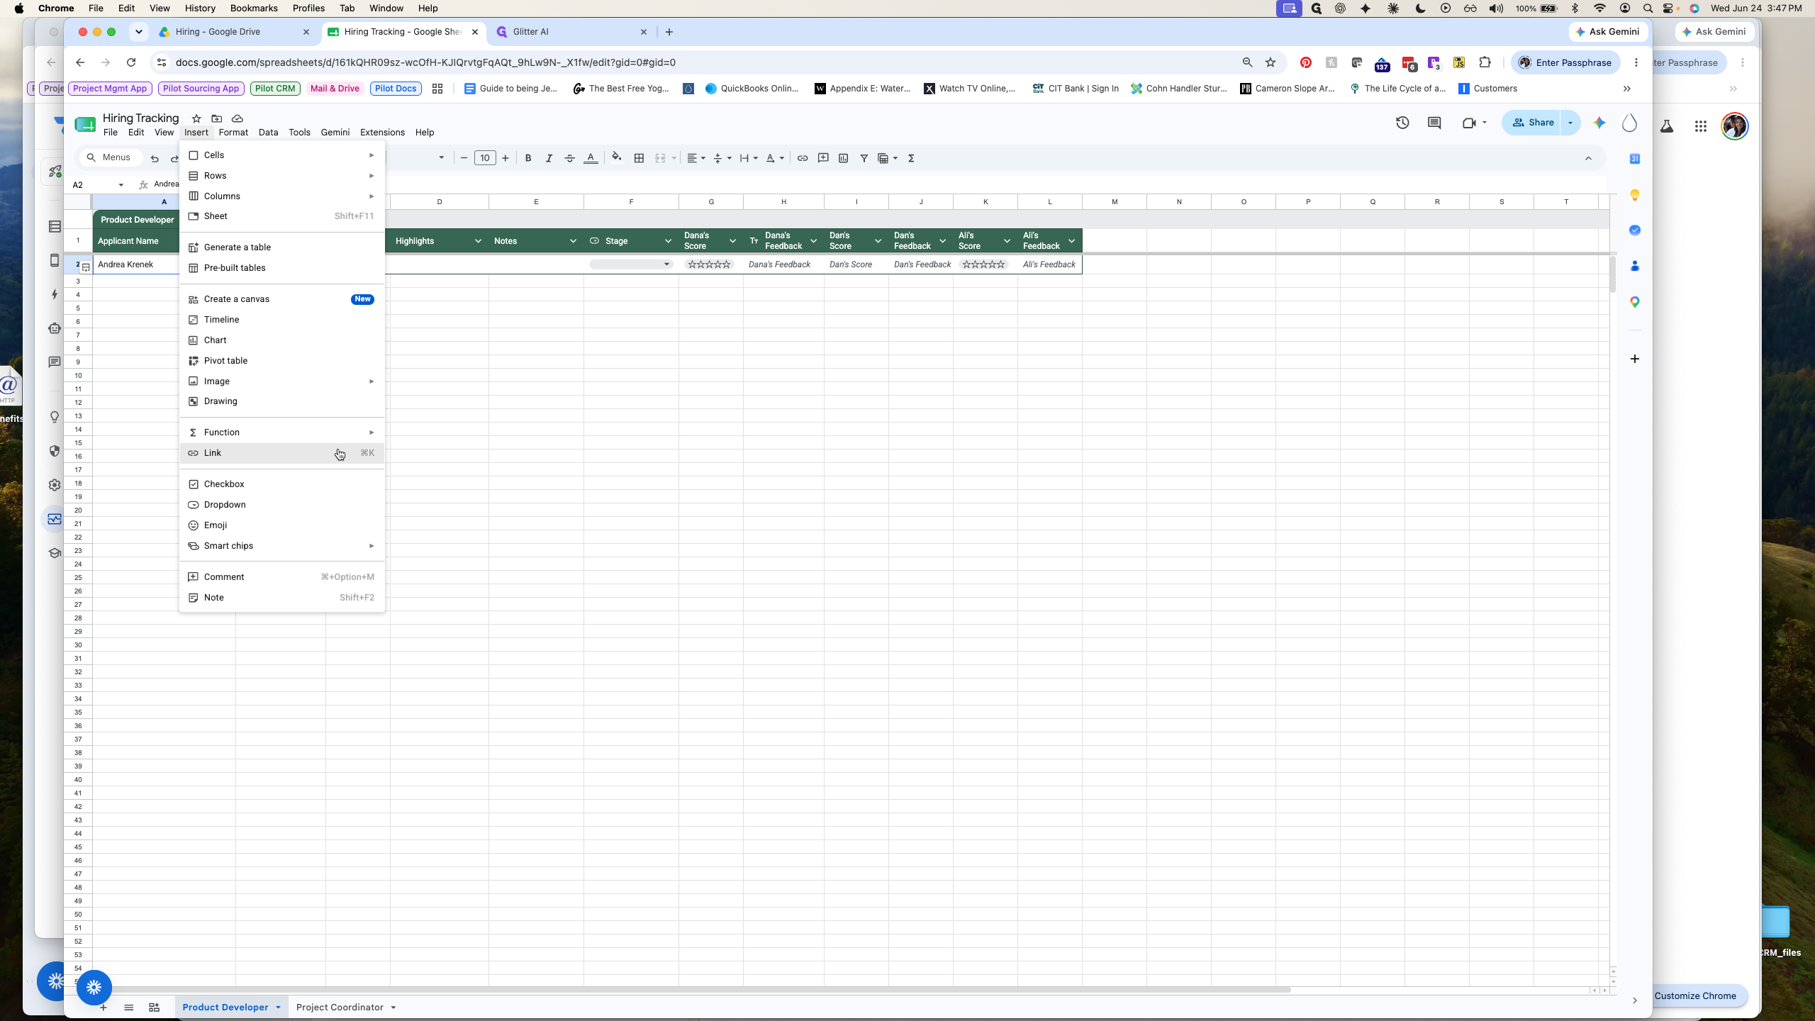
Task: Open all comments panel icon
Action: (1434, 123)
